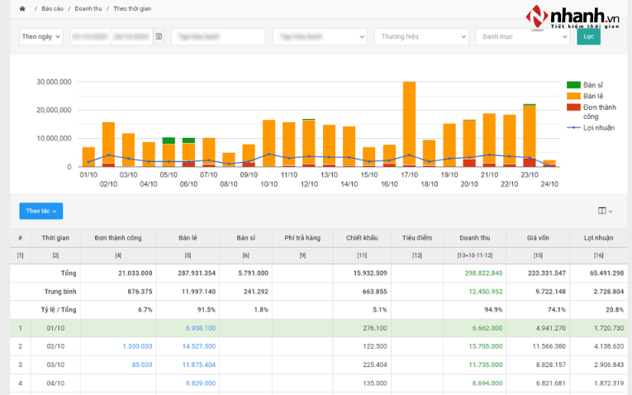Click the Doanh thu column header

coord(474,238)
